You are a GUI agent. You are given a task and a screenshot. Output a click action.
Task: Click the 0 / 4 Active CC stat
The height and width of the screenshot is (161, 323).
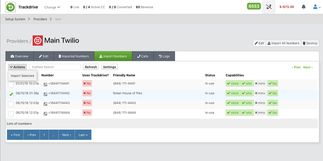click(94, 7)
